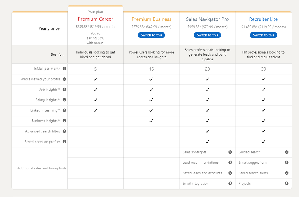Open the help icon beside Lead recommendations
Image resolution: width=299 pixels, height=197 pixels.
coord(230,163)
